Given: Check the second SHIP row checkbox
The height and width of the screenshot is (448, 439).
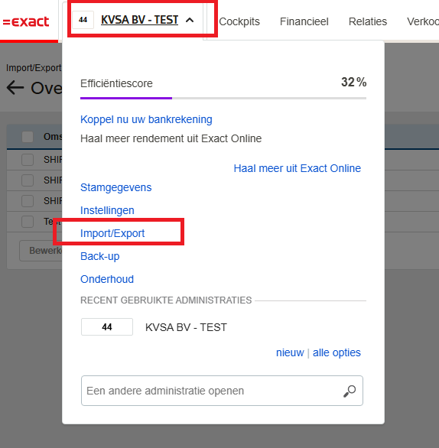Looking at the screenshot, I should click(28, 180).
